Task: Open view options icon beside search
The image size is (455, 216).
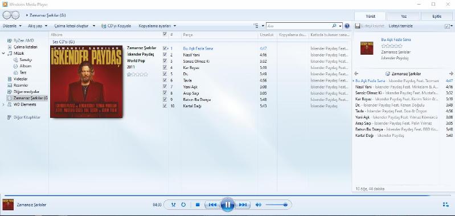Action: pos(256,26)
